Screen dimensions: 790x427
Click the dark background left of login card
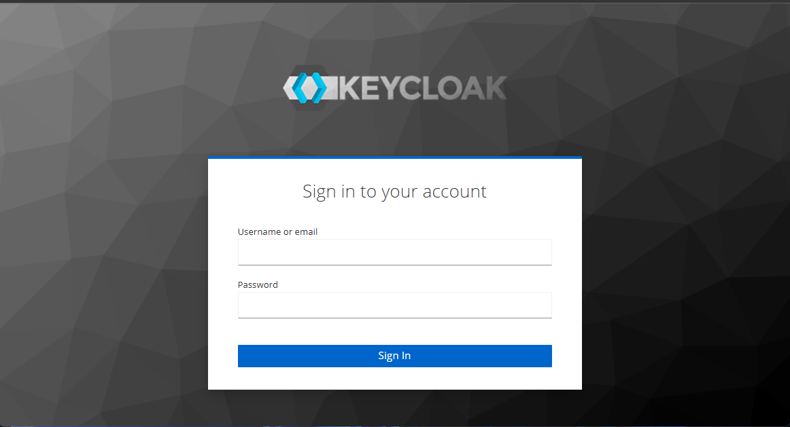(x=102, y=272)
